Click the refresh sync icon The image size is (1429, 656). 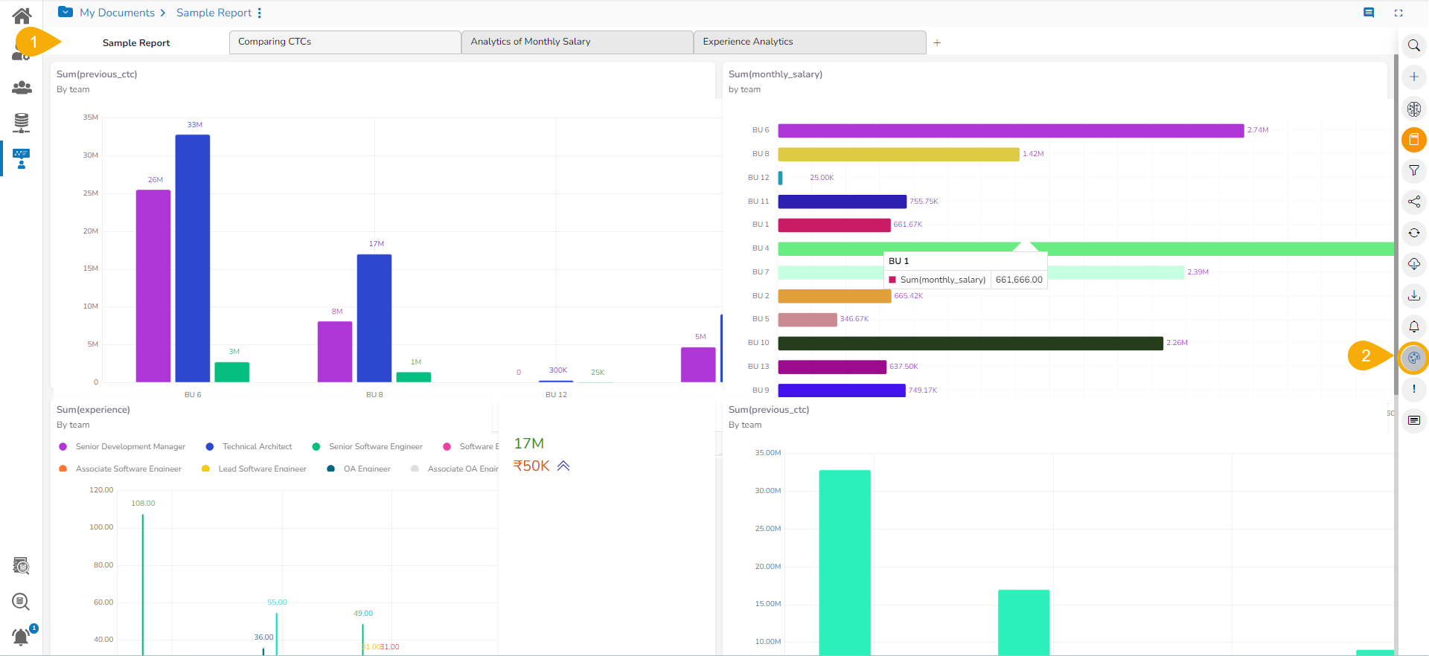point(1413,233)
